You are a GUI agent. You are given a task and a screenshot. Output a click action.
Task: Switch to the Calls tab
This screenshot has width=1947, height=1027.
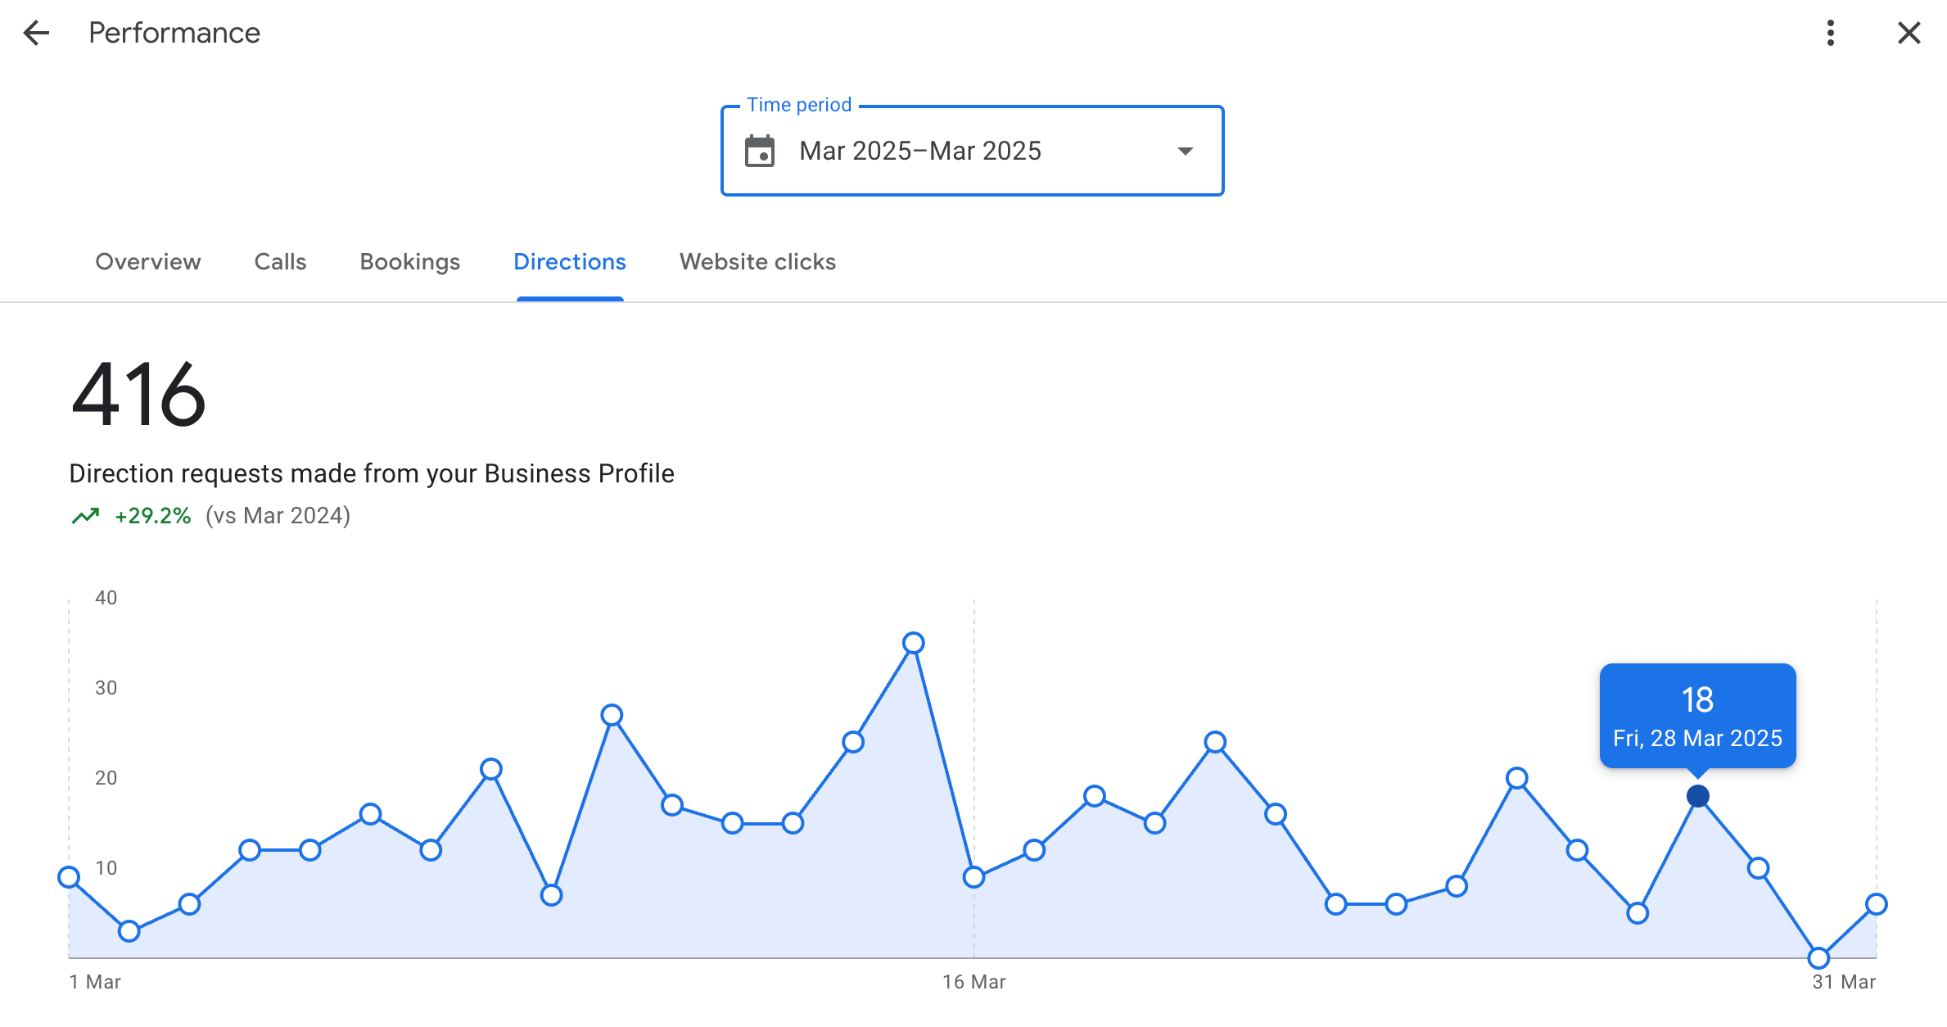(x=280, y=262)
